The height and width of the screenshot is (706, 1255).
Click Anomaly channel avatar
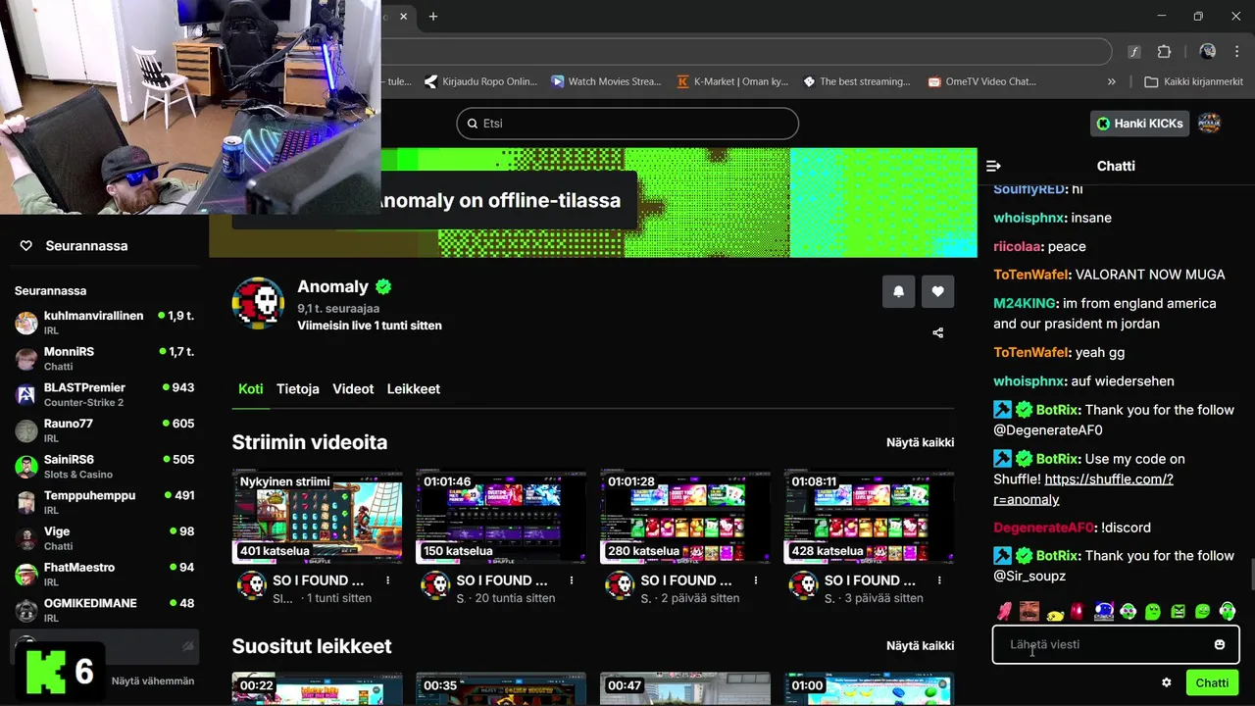tap(258, 303)
